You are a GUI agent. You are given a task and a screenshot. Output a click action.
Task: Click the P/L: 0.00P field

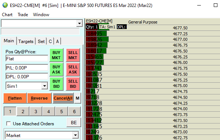27,68
